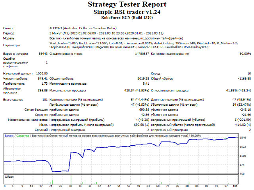The width and height of the screenshot is (254, 190).
Task: Select the long positions value "47 (48.94%)"
Action: click(x=242, y=100)
